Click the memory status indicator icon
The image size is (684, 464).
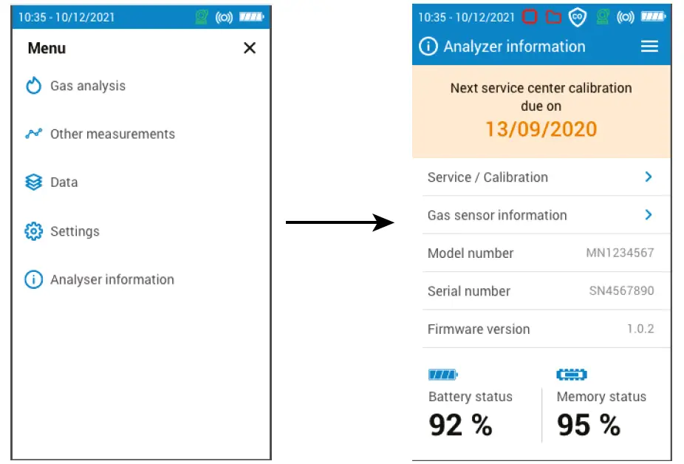(x=572, y=375)
